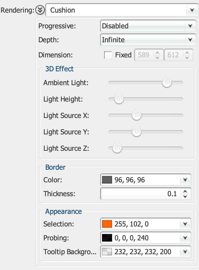This screenshot has height=270, width=199.
Task: Click the Light Source Y slider handle
Action: click(x=136, y=132)
